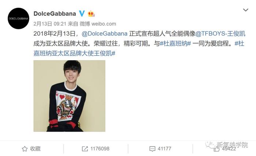Click the repost share icon
This screenshot has height=156, width=256.
[x=85, y=149]
